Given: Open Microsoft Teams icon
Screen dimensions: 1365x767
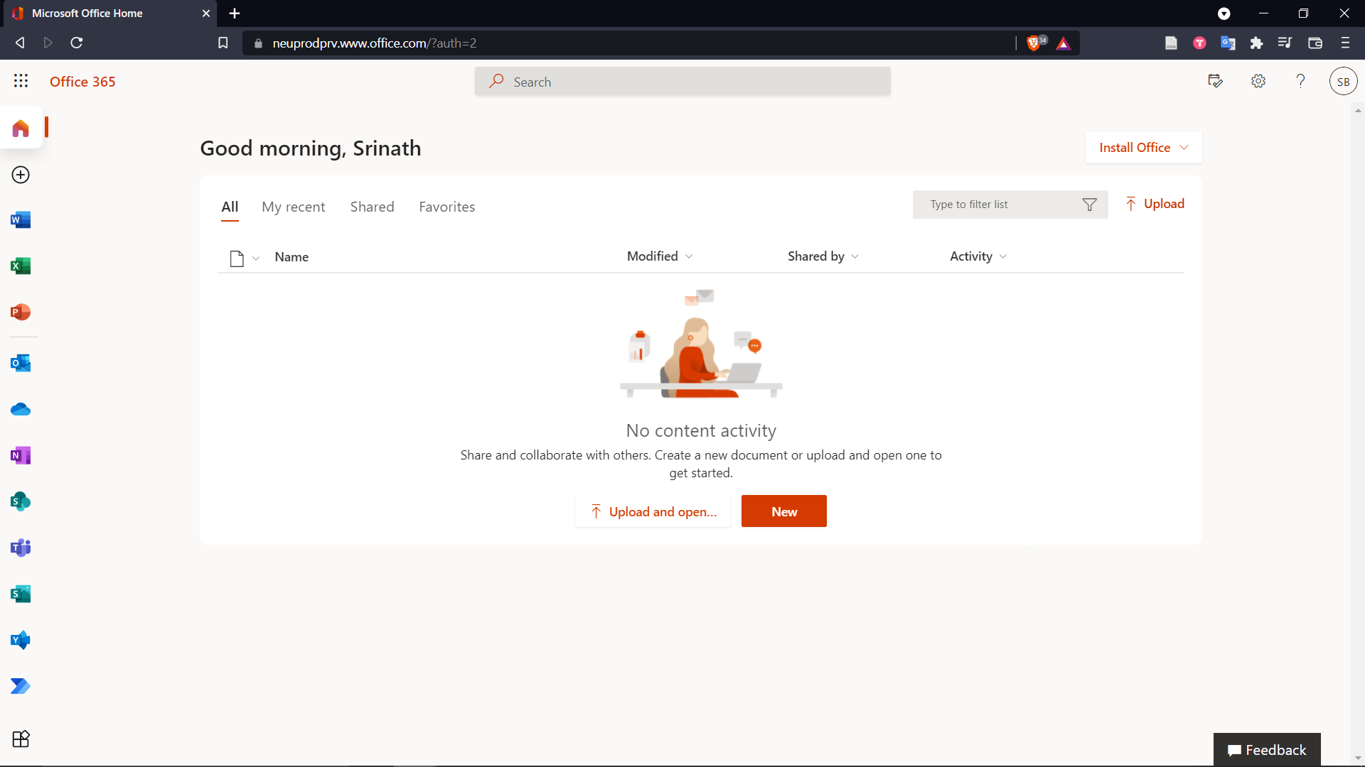Looking at the screenshot, I should click(21, 548).
